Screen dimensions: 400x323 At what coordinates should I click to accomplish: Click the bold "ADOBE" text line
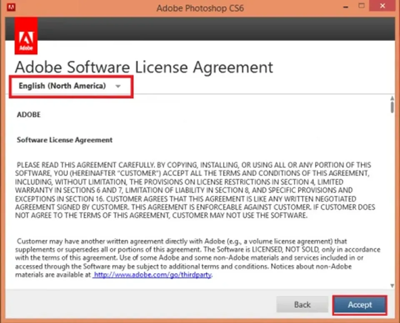pos(29,115)
